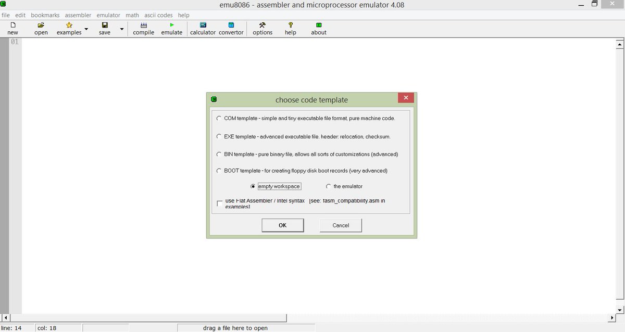Start emulation with the emulate icon
Screen dimensions: 625x332
172,25
